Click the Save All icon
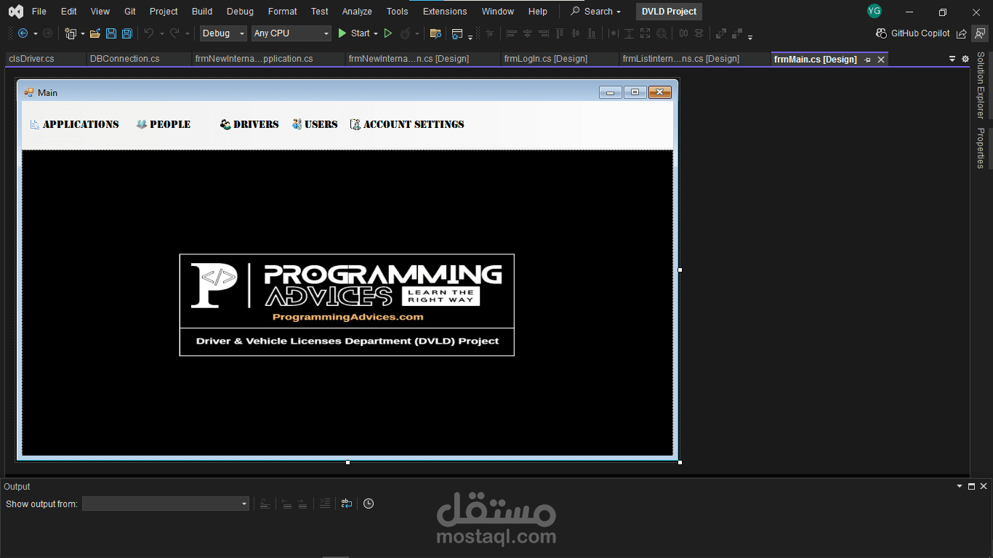The height and width of the screenshot is (558, 993). [x=127, y=33]
